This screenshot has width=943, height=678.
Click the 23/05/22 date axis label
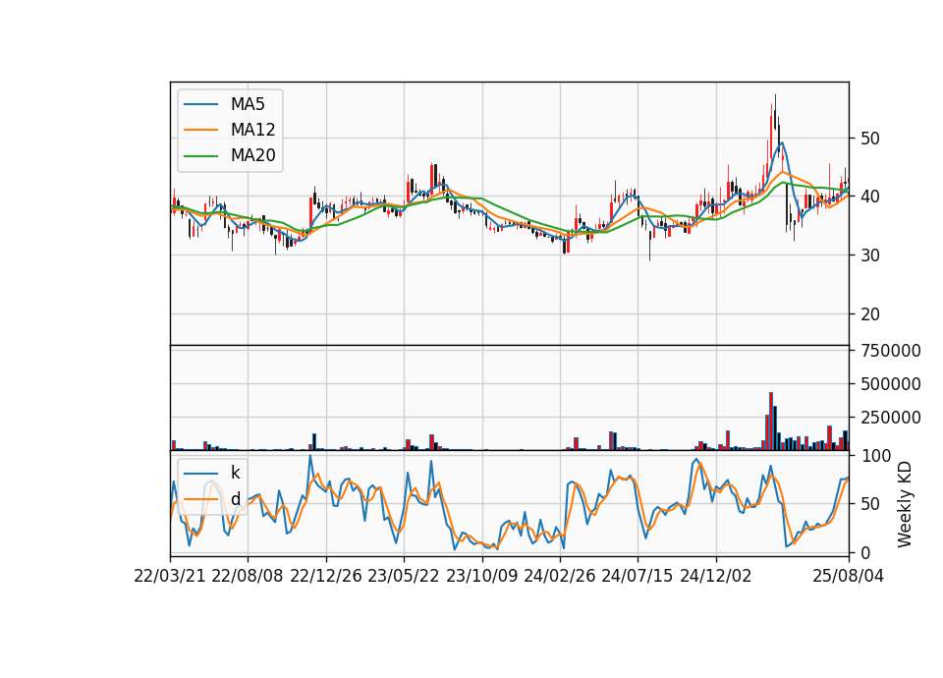(404, 576)
